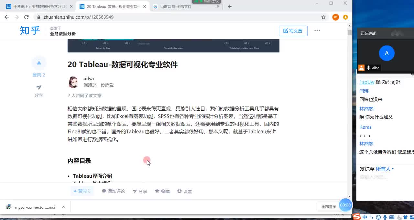
Task: Toggle the 中 Chinese/English input mode
Action: point(365,217)
